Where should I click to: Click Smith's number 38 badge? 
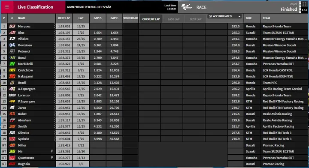12,126
